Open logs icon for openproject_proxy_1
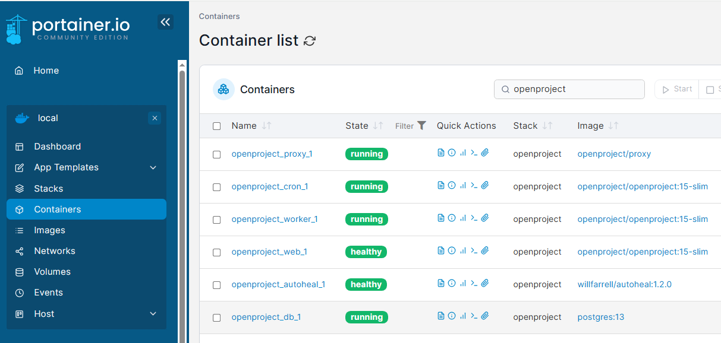Screen dimensions: 721x343 click(x=440, y=153)
